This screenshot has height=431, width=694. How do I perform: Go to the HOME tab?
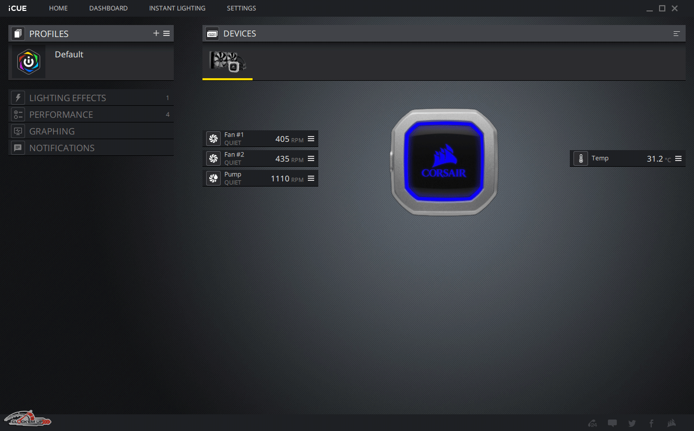click(58, 8)
